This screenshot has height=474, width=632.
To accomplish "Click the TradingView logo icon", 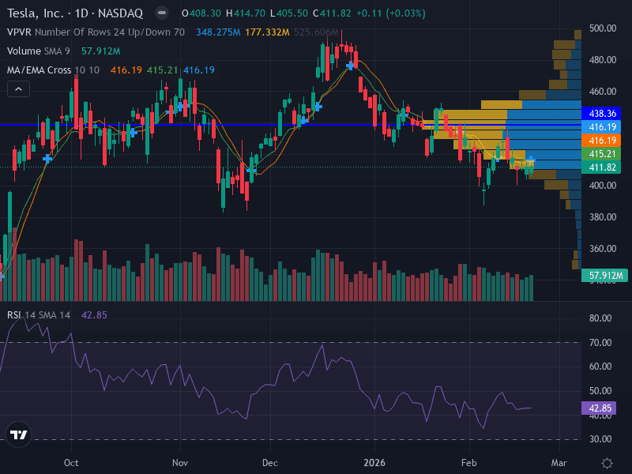I will tap(18, 434).
